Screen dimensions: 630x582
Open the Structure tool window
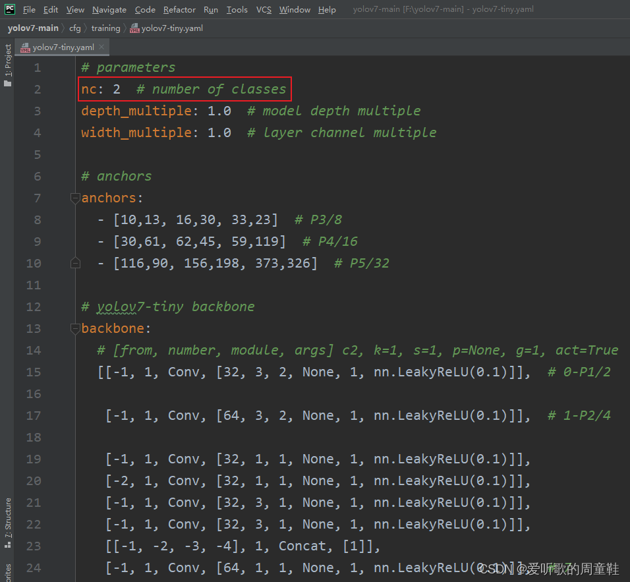[x=8, y=523]
